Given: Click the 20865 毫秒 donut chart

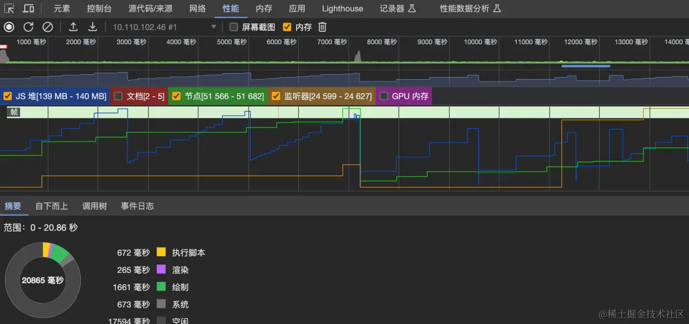Looking at the screenshot, I should (x=43, y=280).
